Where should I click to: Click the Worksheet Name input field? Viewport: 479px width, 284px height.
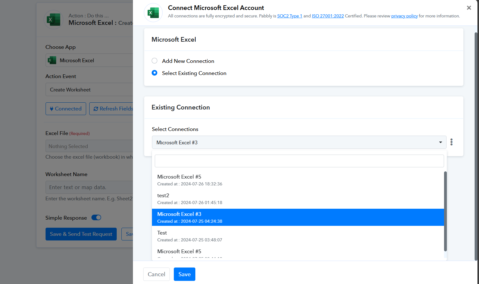(89, 187)
